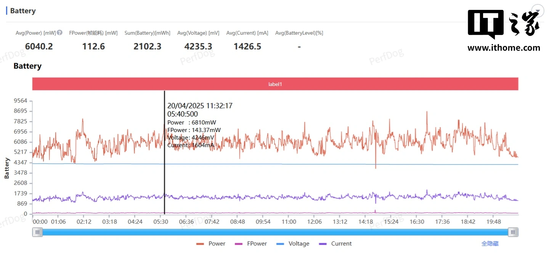Click the 全隐藏 hide-all link
The image size is (549, 255).
pyautogui.click(x=490, y=244)
